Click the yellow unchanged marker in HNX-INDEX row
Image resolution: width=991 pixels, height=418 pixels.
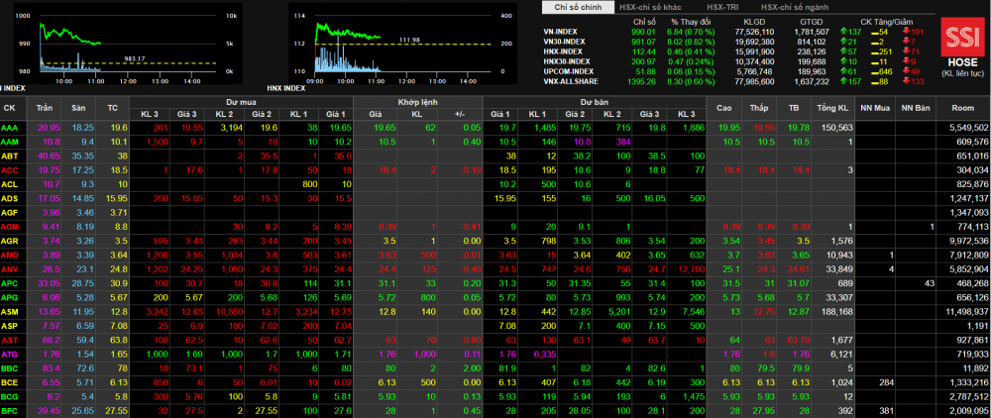coord(874,52)
